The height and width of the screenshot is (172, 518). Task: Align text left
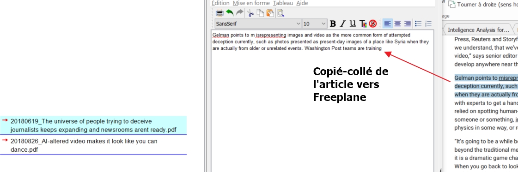click(x=388, y=24)
